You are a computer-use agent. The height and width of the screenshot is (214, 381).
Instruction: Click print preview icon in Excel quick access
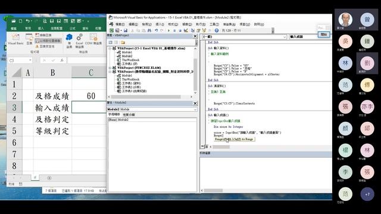point(45,21)
